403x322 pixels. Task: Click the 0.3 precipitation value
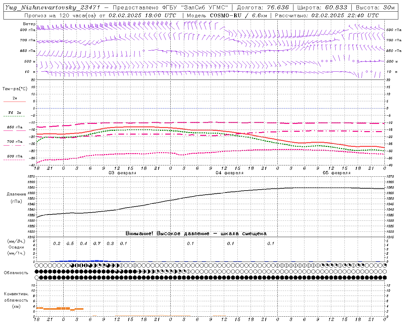[110, 243]
